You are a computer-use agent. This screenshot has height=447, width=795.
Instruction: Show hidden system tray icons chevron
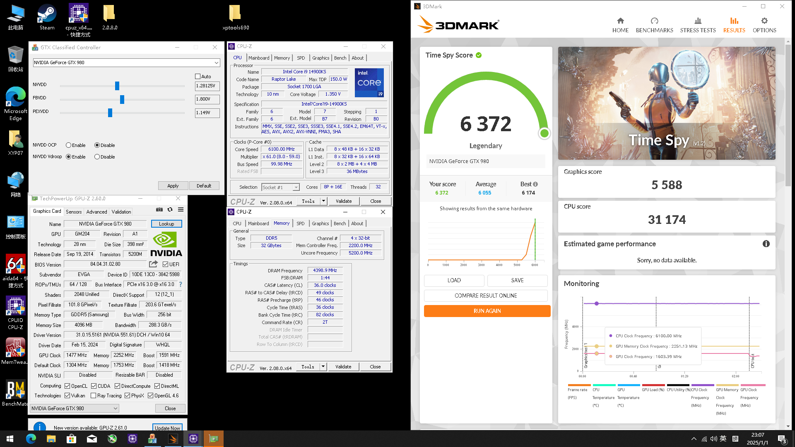[x=694, y=439]
